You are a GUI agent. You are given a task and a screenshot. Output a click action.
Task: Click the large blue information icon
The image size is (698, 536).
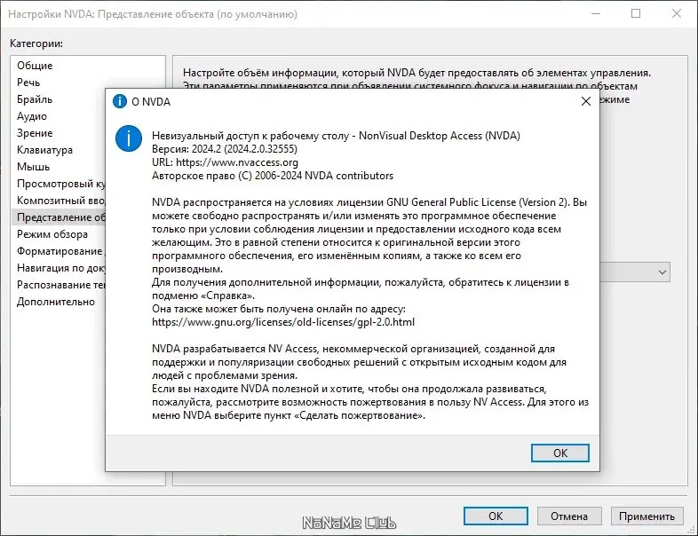pos(129,138)
